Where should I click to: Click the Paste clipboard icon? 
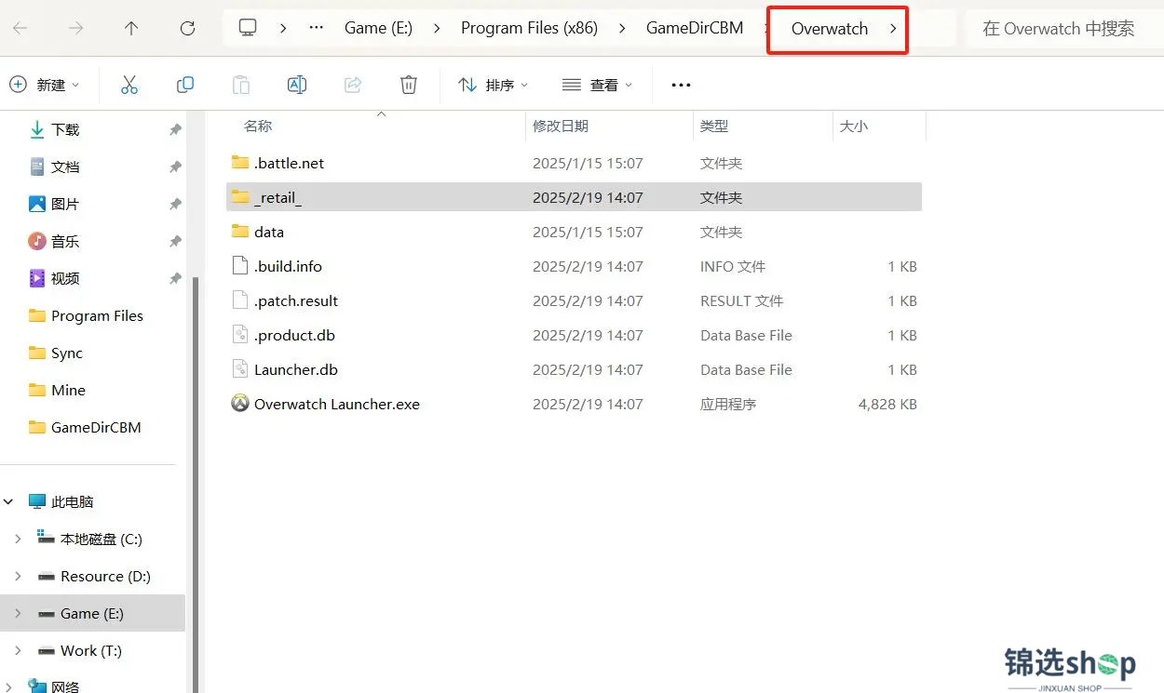click(241, 85)
